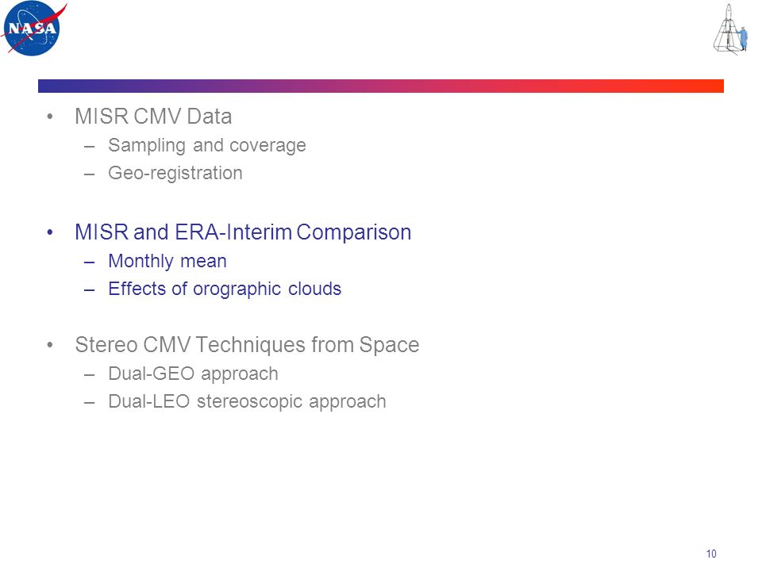The height and width of the screenshot is (571, 762).
Task: Click the Sampling and coverage sub-item
Action: coord(207,146)
